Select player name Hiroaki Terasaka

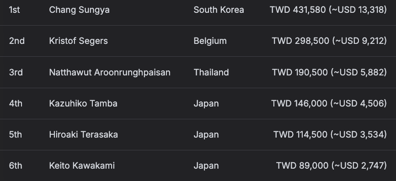(84, 134)
